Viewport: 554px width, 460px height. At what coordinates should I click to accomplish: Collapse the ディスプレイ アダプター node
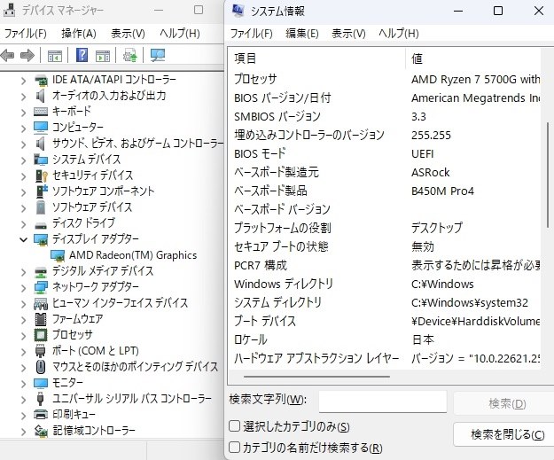coord(23,240)
